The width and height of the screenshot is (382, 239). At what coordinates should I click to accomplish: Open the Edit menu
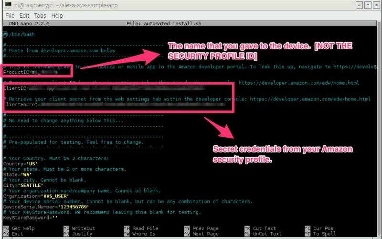(24, 16)
